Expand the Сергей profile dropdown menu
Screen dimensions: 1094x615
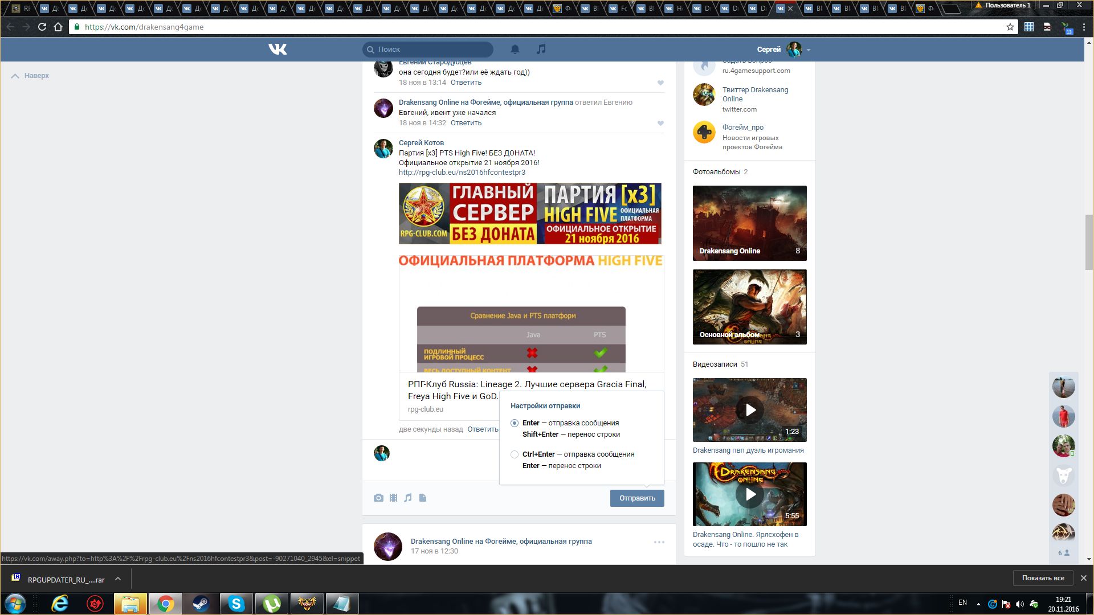point(808,50)
